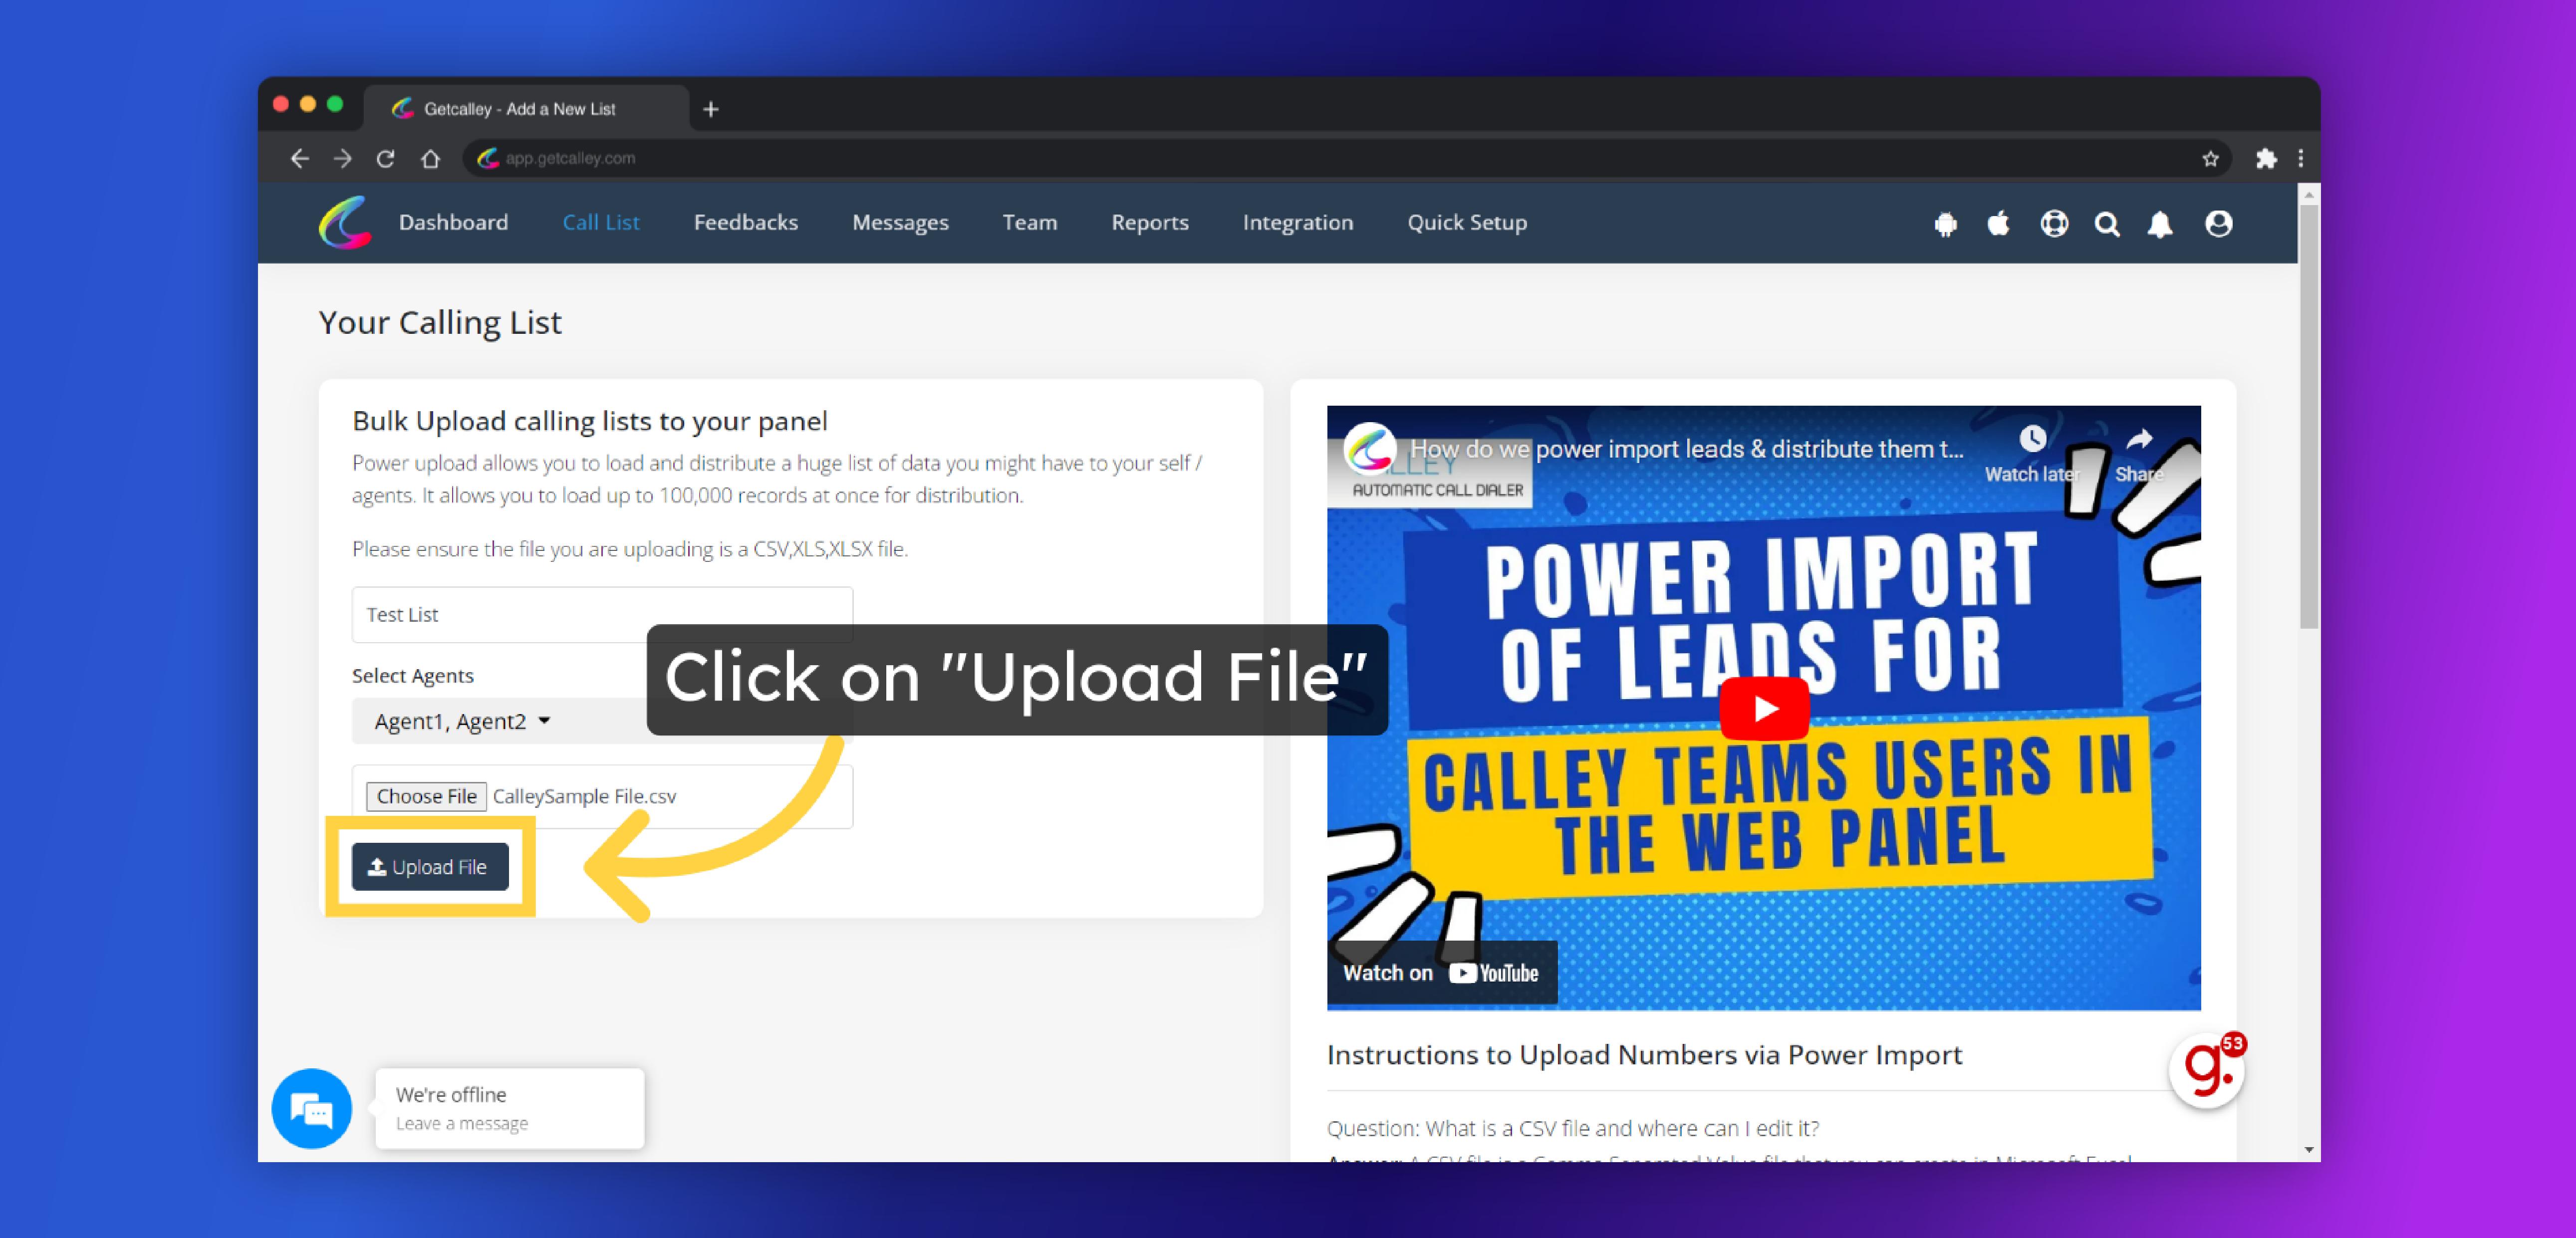Open the browser three-dot menu

[2301, 158]
